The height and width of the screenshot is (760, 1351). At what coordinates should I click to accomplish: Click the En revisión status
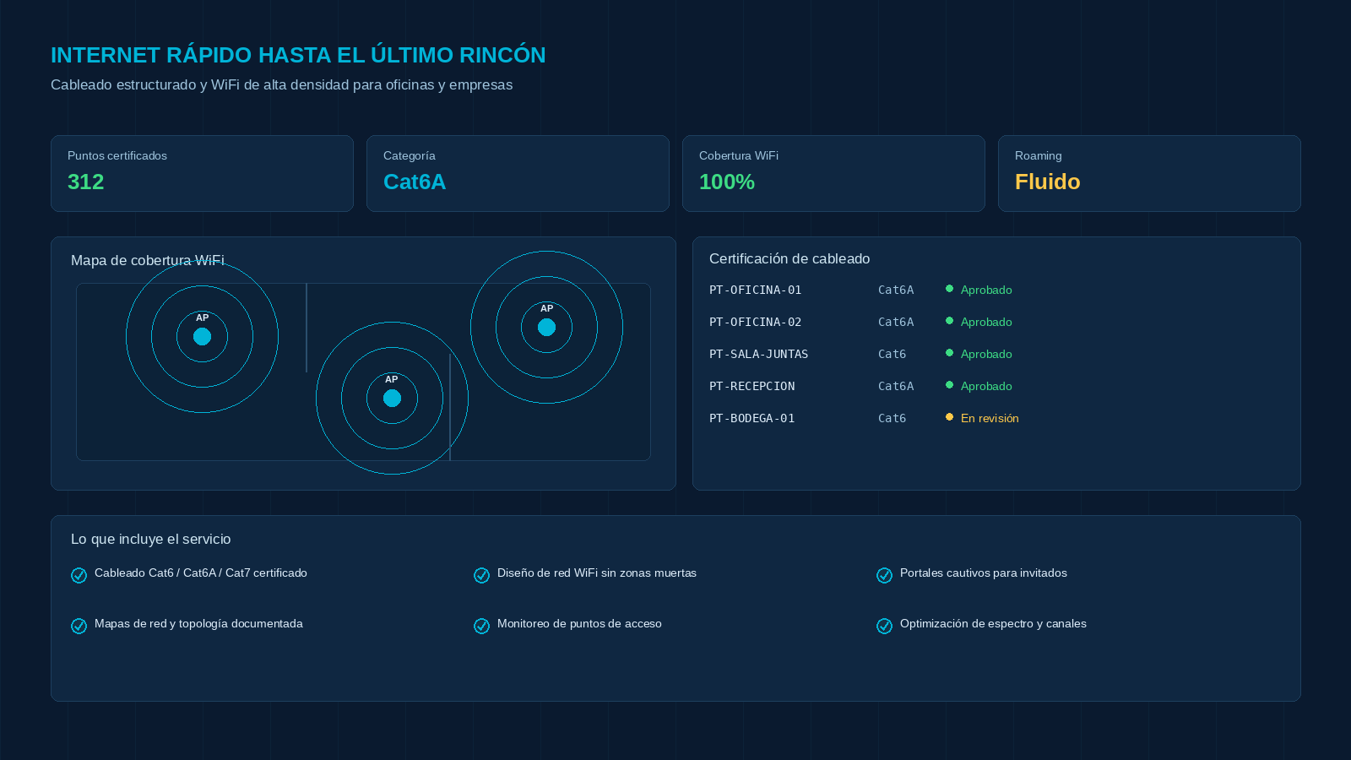tap(990, 418)
